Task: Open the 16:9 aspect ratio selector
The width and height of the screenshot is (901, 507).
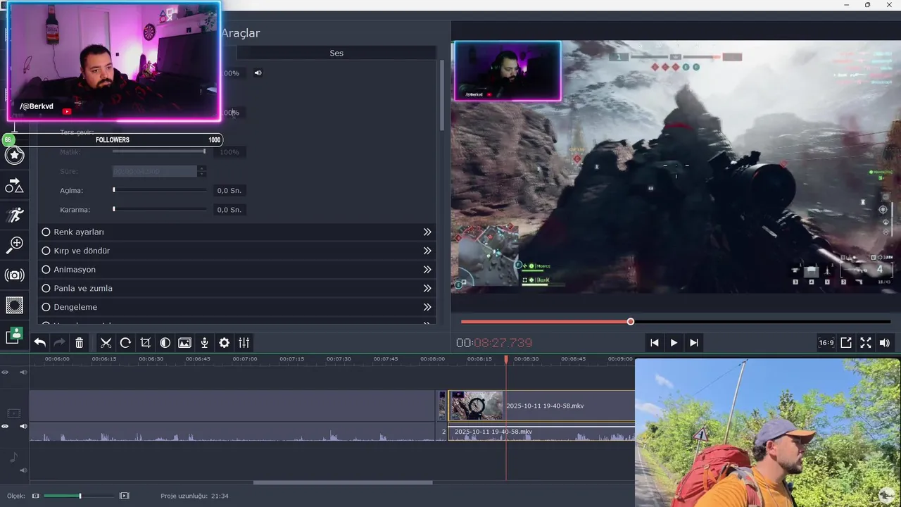Action: point(826,343)
